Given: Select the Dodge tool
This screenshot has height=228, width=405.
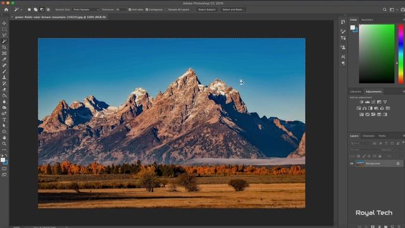Looking at the screenshot, I should click(4, 108).
